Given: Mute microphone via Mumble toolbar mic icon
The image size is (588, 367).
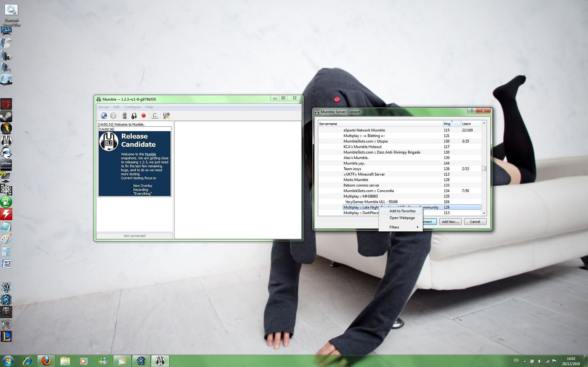Looking at the screenshot, I should tap(125, 116).
